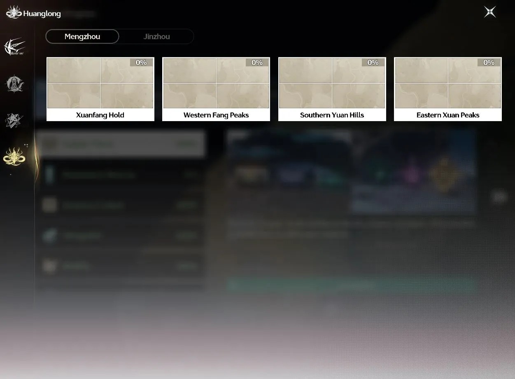Screen dimensions: 515x379
Task: Select the hourglass crest region icon in sidebar
Action: coord(14,84)
